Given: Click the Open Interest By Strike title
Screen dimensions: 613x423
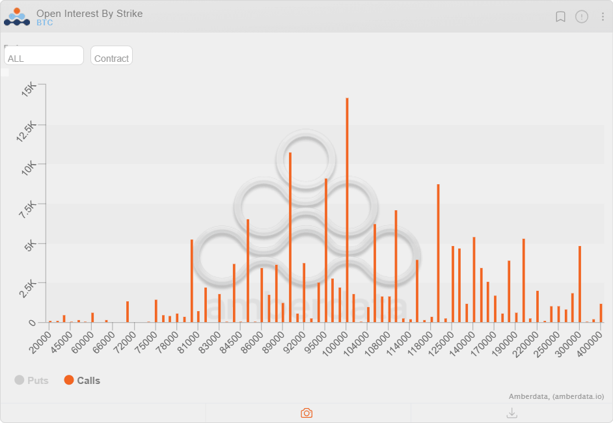Looking at the screenshot, I should point(91,13).
